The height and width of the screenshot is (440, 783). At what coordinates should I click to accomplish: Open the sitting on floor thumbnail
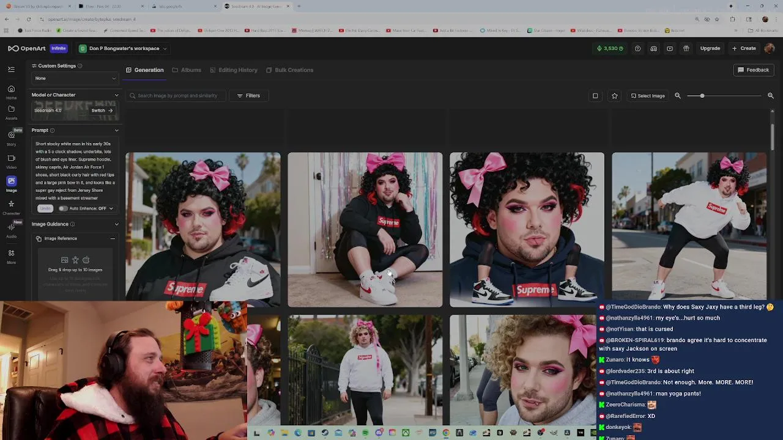click(x=365, y=230)
